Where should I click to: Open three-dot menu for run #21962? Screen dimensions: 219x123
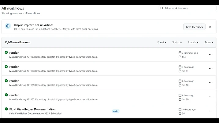click(x=210, y=69)
